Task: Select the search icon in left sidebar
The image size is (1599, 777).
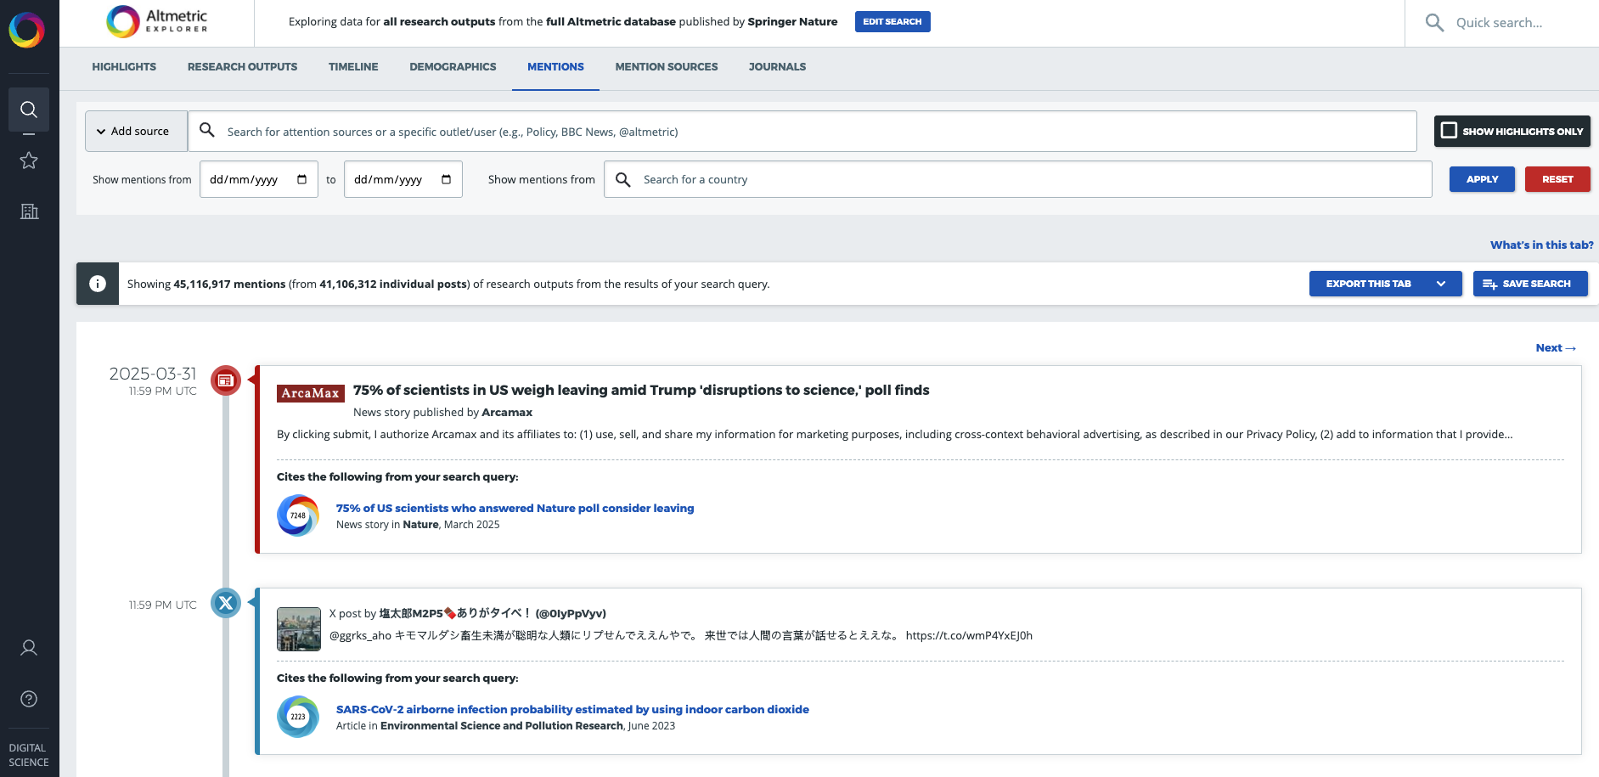Action: 29,110
